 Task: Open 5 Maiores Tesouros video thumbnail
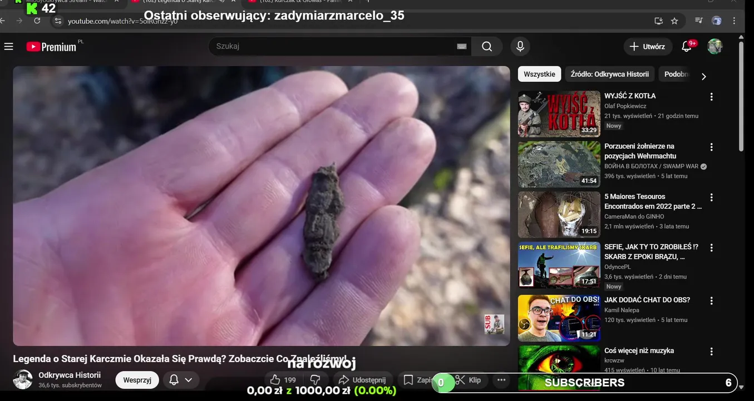[559, 214]
